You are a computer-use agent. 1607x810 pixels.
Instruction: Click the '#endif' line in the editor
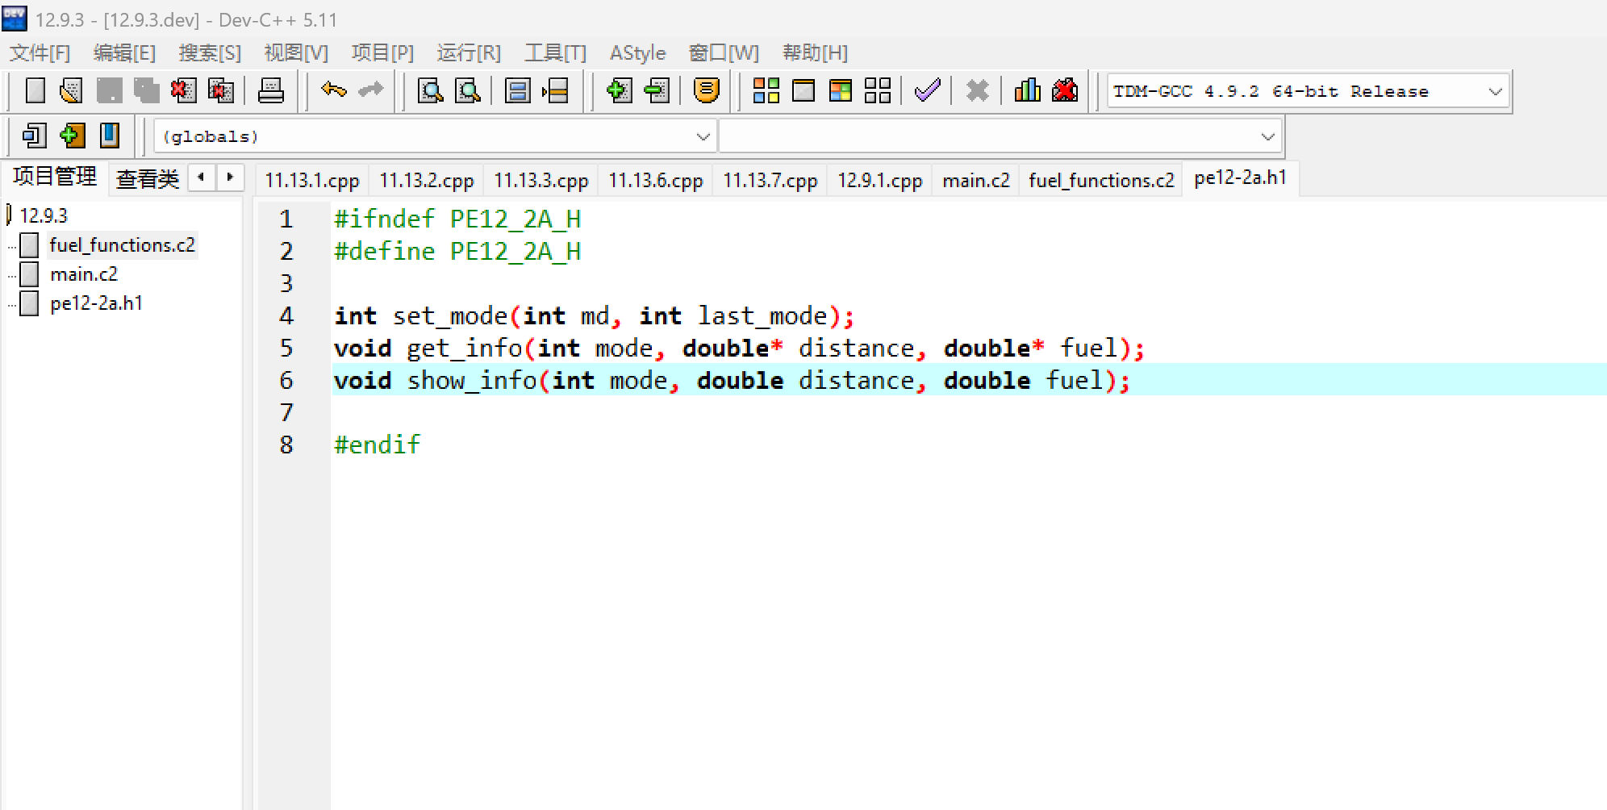pyautogui.click(x=378, y=445)
